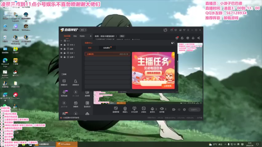Open the mail message icon with red dot
The width and height of the screenshot is (262, 147).
pyautogui.click(x=172, y=30)
